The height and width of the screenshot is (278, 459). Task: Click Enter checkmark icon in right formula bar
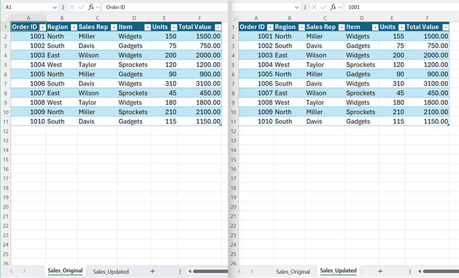324,7
